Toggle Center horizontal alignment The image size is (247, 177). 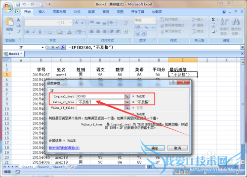click(98, 31)
